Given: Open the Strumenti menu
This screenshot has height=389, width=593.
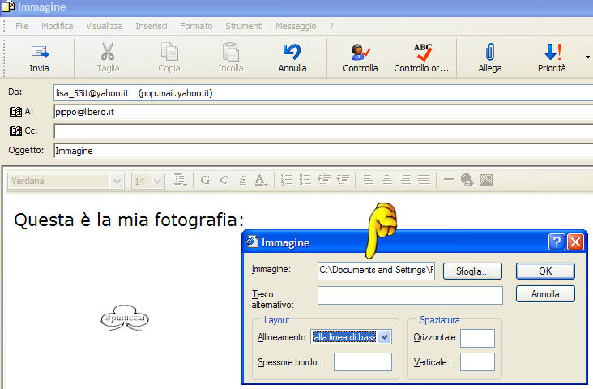Looking at the screenshot, I should click(x=244, y=26).
